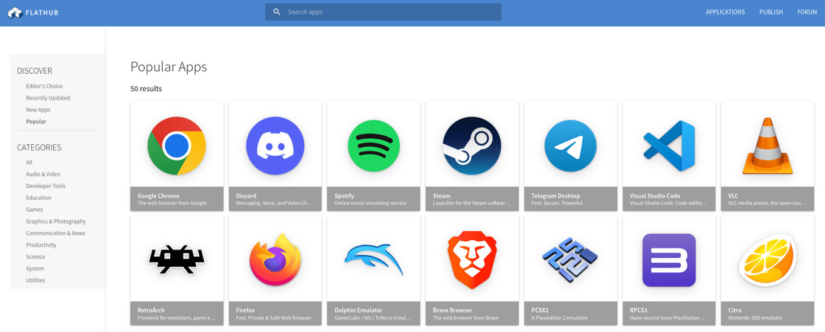The height and width of the screenshot is (332, 825).
Task: Click 'Nintendo 3DS emulator' description
Action: point(755,318)
